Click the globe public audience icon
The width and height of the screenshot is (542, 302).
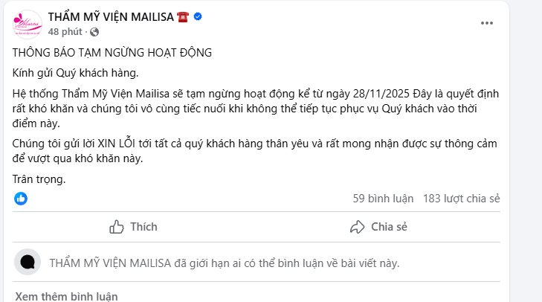click(x=94, y=32)
